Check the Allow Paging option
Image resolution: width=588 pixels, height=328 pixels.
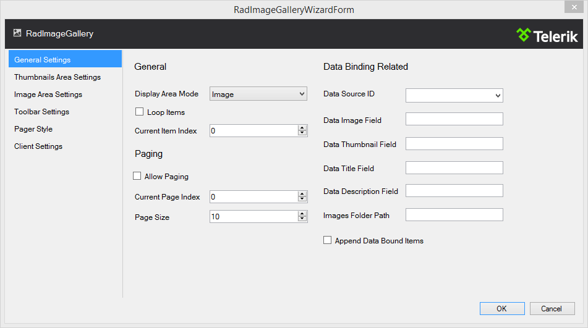pyautogui.click(x=137, y=176)
